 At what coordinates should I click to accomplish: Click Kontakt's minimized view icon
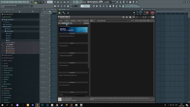coord(134,17)
